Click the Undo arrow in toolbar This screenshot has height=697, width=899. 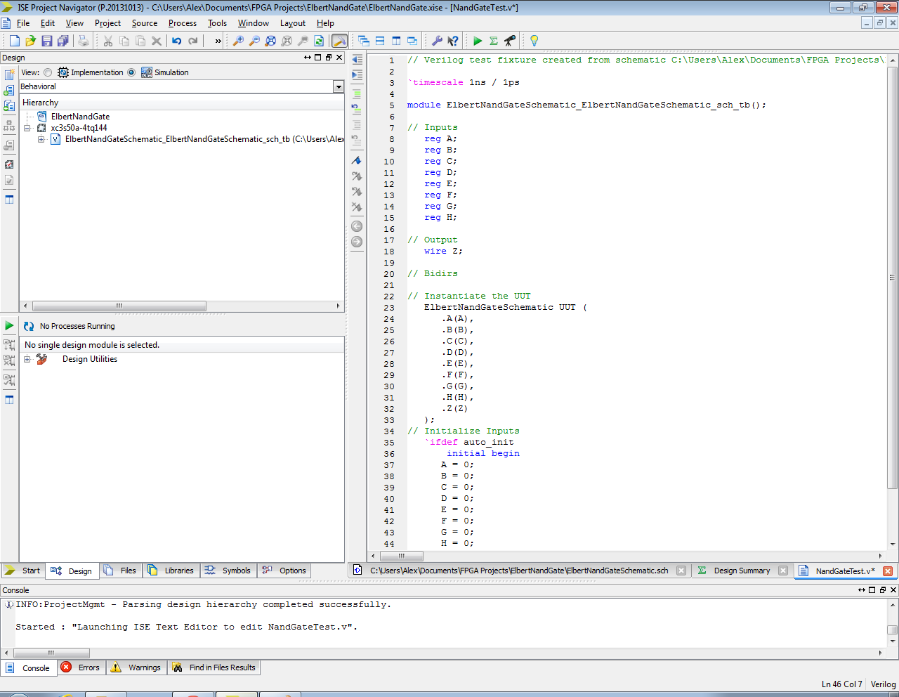tap(176, 41)
